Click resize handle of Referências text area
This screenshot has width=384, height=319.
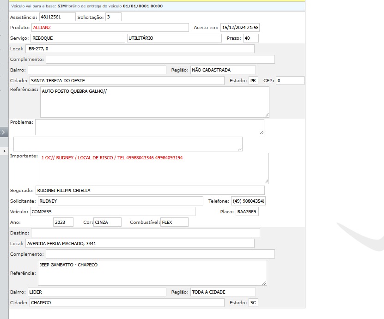click(x=266, y=114)
